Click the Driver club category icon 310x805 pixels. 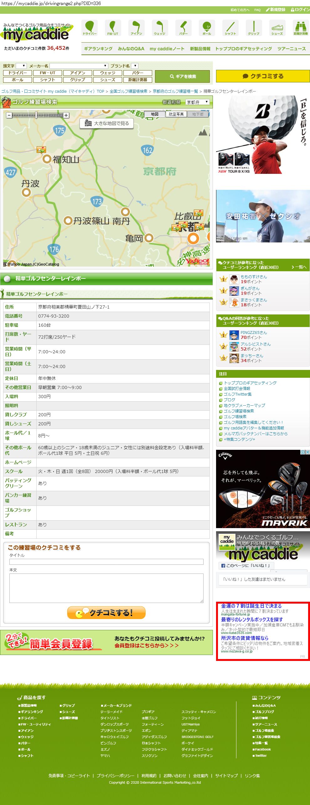click(x=90, y=28)
